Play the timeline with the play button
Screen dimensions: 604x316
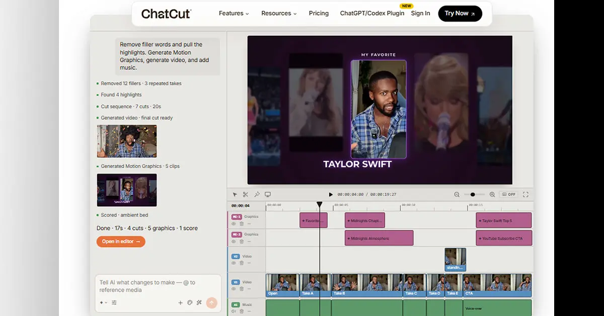[x=331, y=194]
